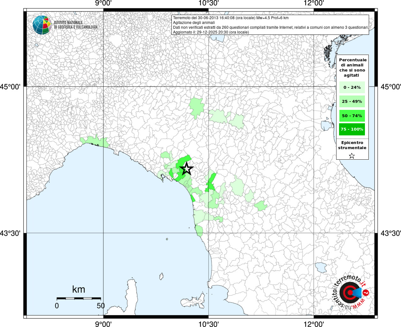This screenshot has width=401, height=327.
Task: Click the haisentitoilterremoto.it logo
Action: [351, 292]
